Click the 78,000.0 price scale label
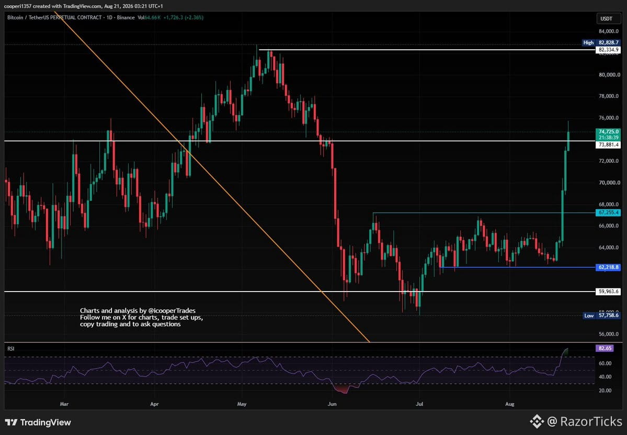 609,96
